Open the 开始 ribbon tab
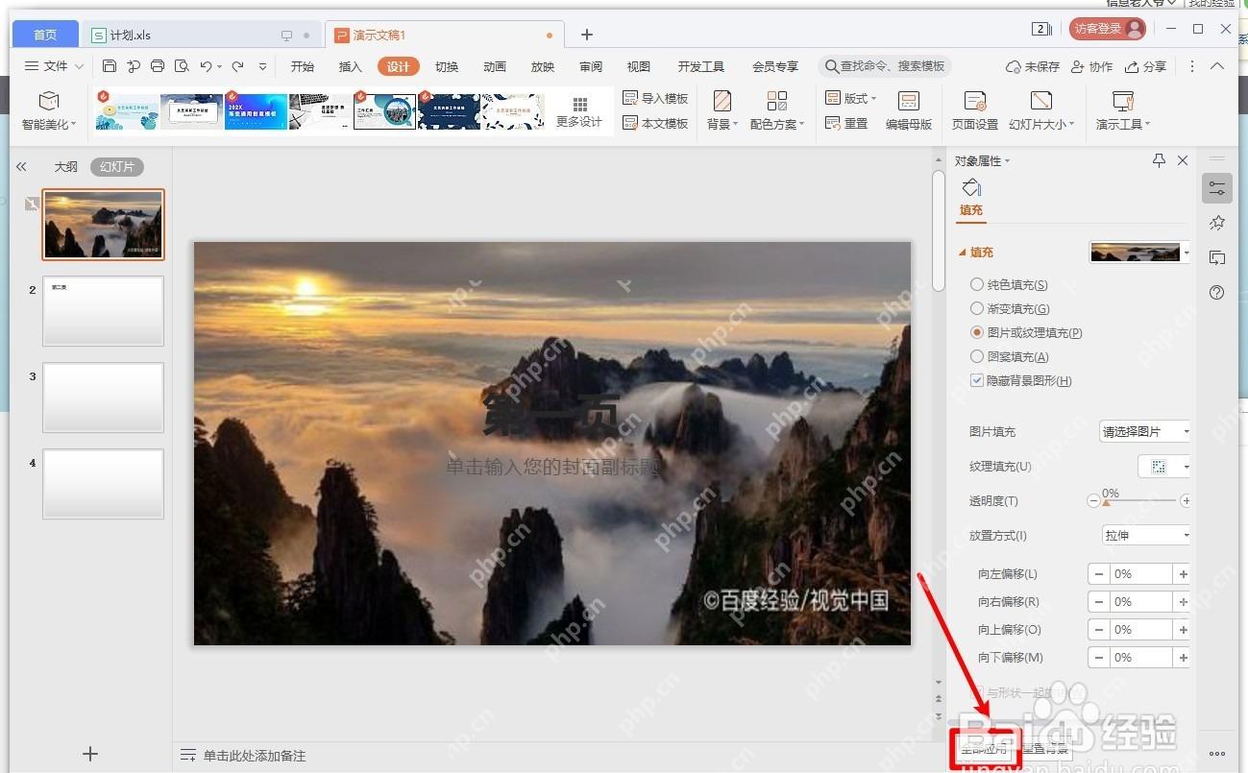This screenshot has height=773, width=1248. pyautogui.click(x=303, y=66)
